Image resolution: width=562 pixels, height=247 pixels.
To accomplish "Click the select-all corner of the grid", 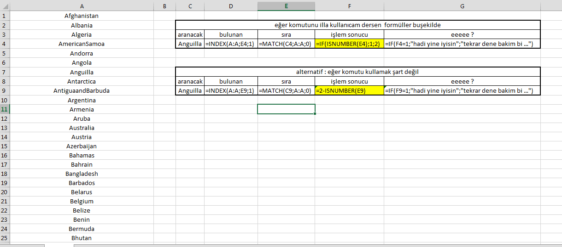I will pos(5,6).
